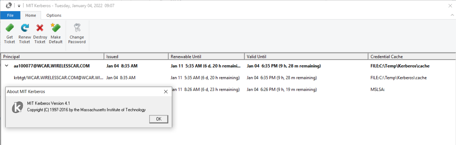Collapse the ribbon with the chevron arrow
The width and height of the screenshot is (456, 145).
coord(452,15)
